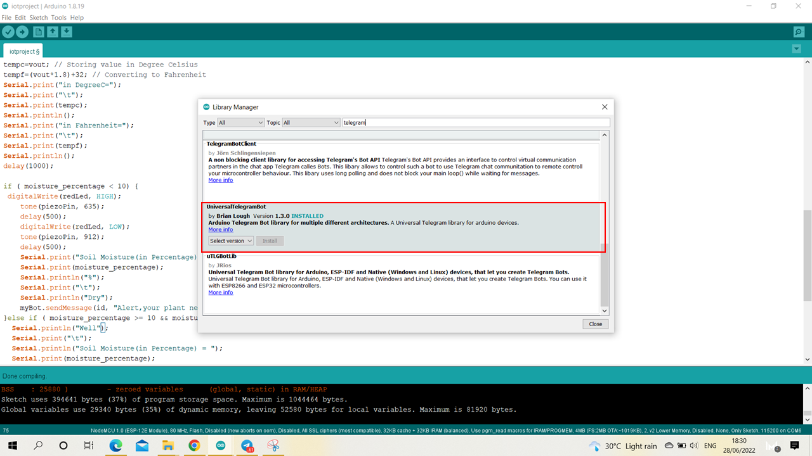Click the library list scrollbar thumb
The width and height of the screenshot is (812, 456).
tap(605, 275)
